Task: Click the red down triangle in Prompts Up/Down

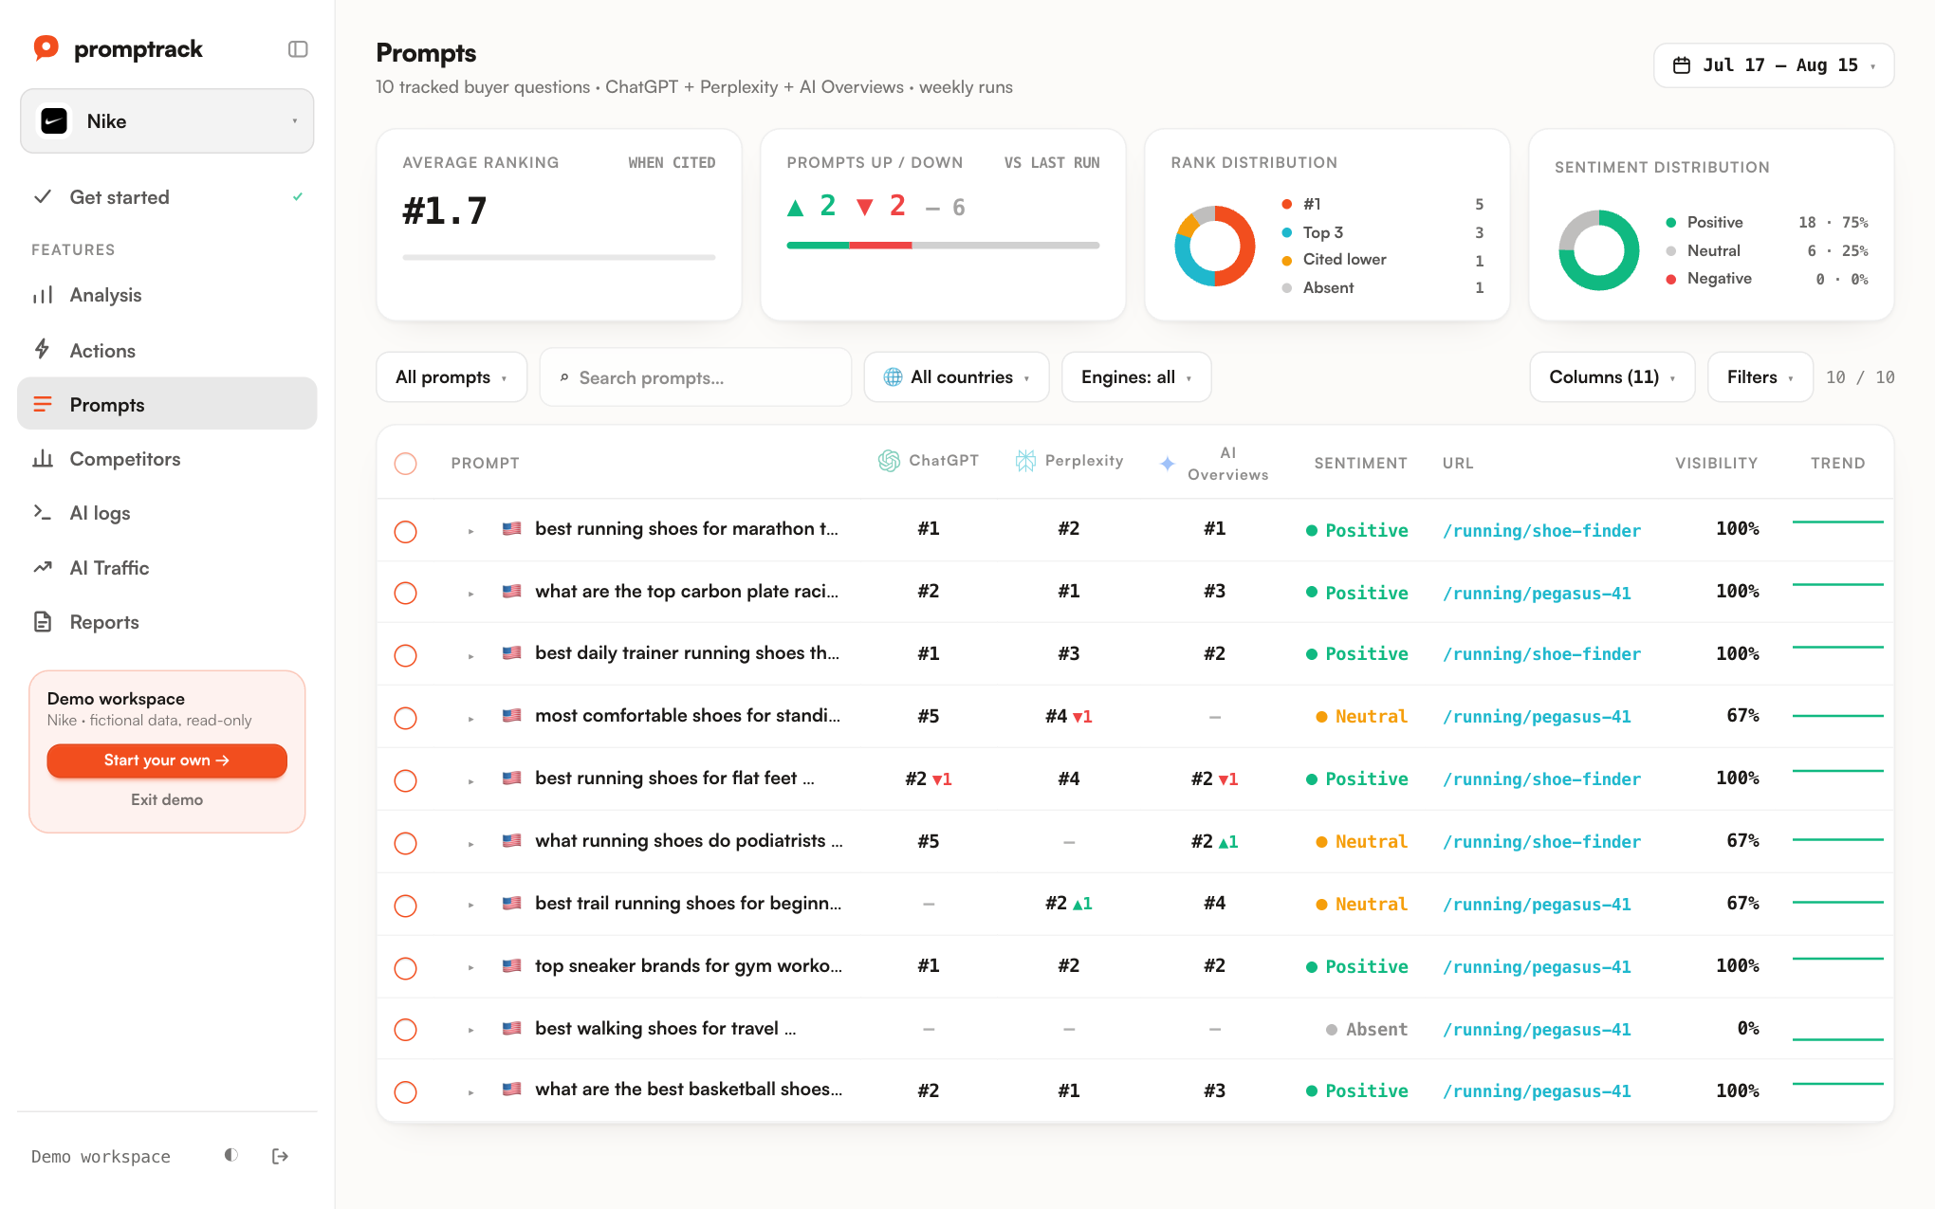Action: point(864,208)
